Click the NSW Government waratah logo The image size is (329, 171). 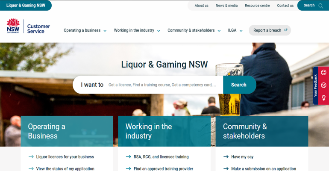[13, 26]
